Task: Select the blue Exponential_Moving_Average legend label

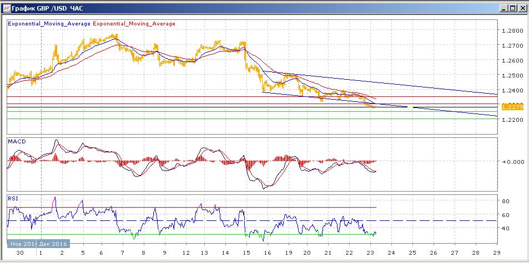Action: (x=49, y=24)
